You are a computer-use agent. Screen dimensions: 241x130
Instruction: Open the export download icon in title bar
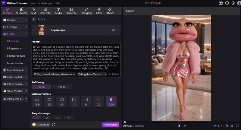click(x=233, y=3)
